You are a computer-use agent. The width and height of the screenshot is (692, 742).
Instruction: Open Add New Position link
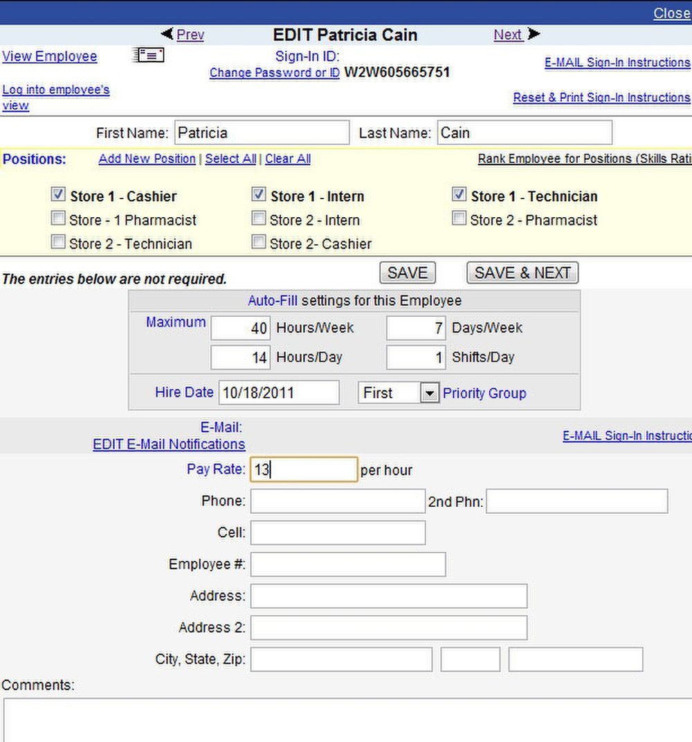(147, 158)
